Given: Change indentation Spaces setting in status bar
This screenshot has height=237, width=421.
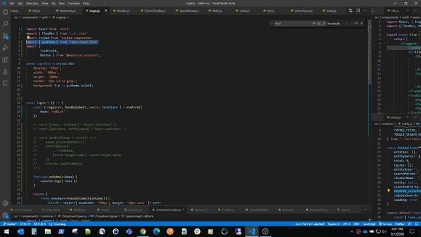Looking at the screenshot, I should point(334,224).
